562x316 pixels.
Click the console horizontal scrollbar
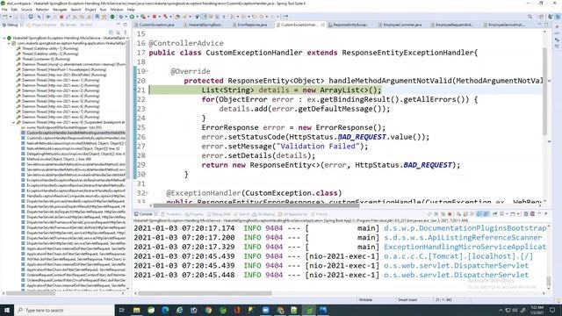(205, 293)
